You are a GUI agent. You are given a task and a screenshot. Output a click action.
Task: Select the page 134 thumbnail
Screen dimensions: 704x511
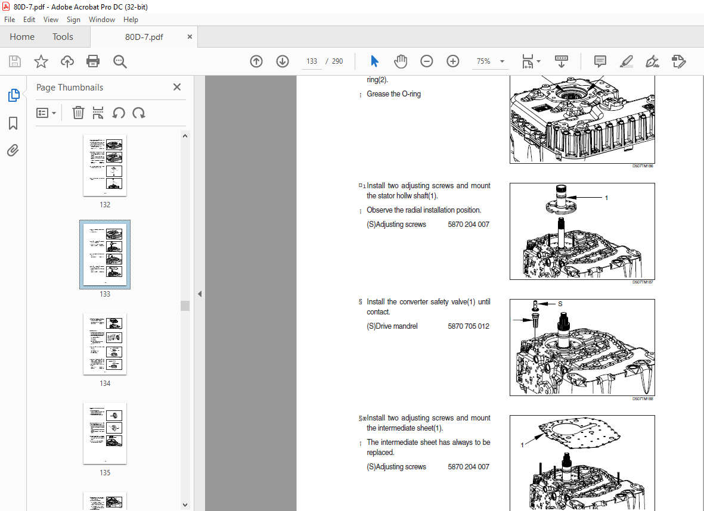pyautogui.click(x=105, y=344)
